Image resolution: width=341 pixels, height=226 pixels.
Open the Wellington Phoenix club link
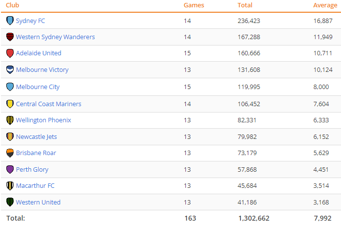(x=43, y=120)
